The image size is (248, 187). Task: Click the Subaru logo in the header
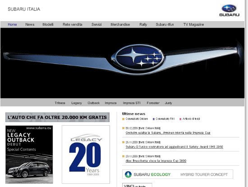pyautogui.click(x=229, y=10)
